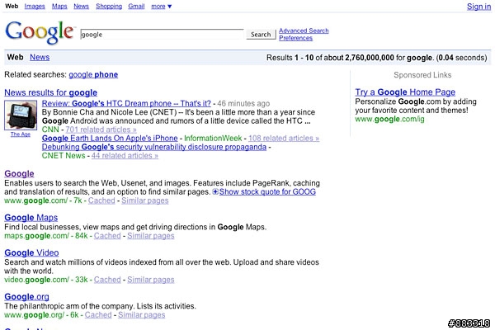Image resolution: width=495 pixels, height=330 pixels.
Task: Click the Sign in link
Action: pyautogui.click(x=478, y=7)
